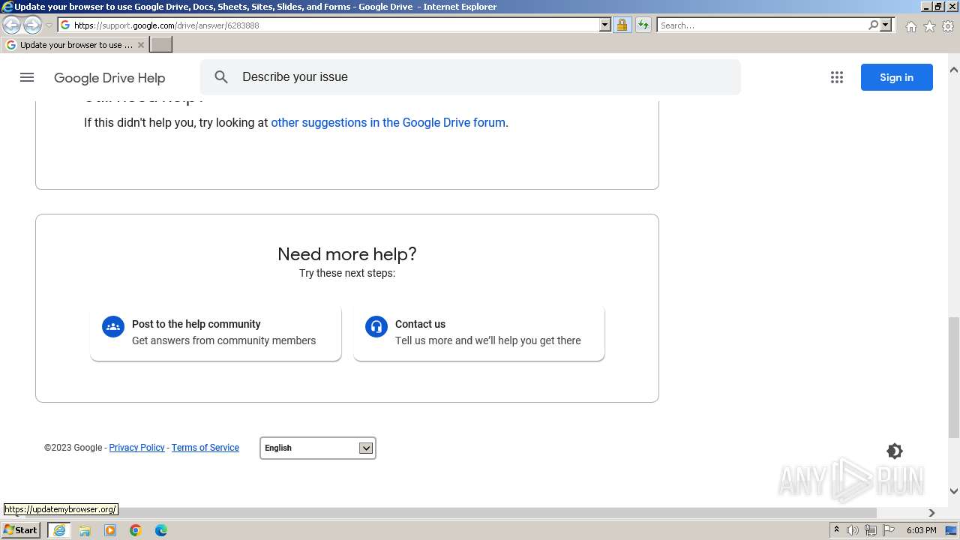Screen dimensions: 960x540
Task: Click the security lock icon in address bar
Action: (622, 25)
